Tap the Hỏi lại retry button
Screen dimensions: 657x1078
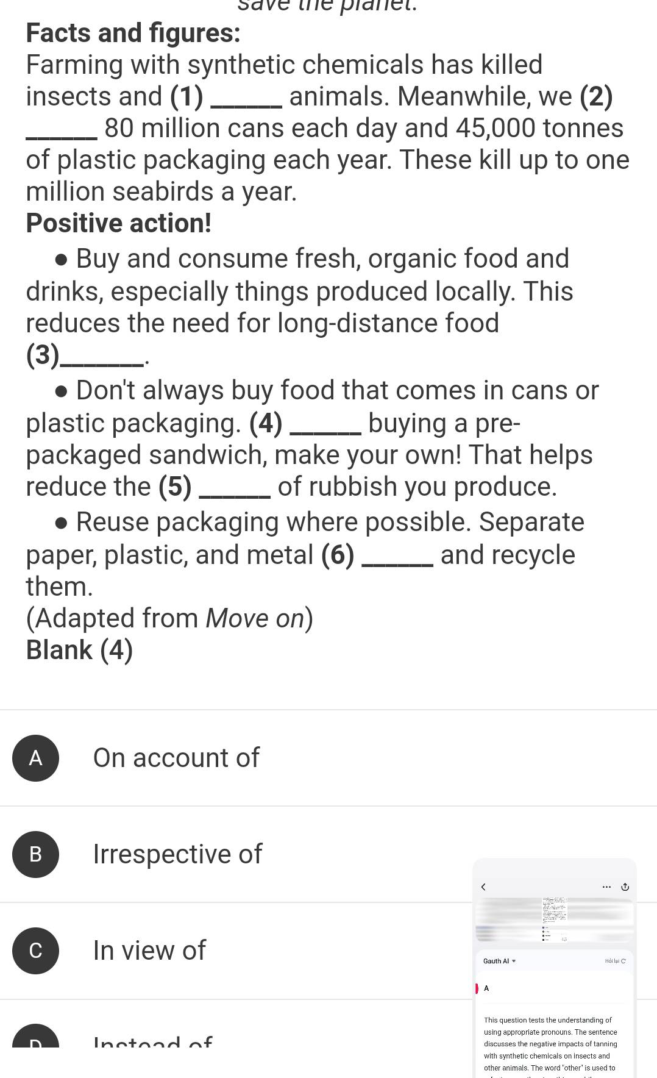pyautogui.click(x=616, y=961)
